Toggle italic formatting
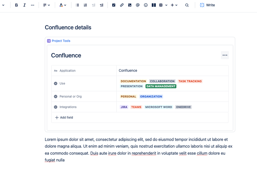This screenshot has height=186, width=257. 24,5
